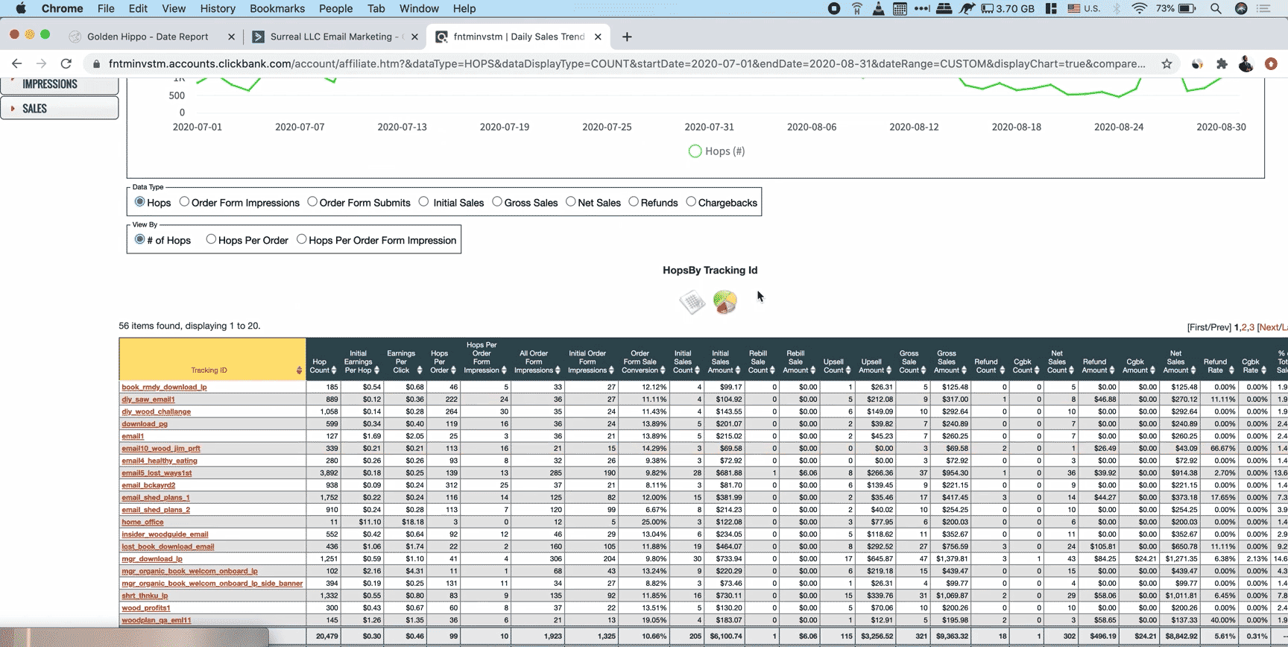Click the URL address bar
The width and height of the screenshot is (1288, 647).
point(626,64)
